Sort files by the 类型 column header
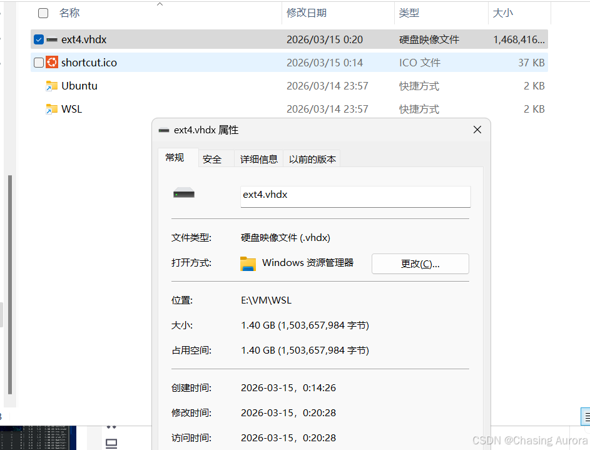This screenshot has height=450, width=590. click(x=409, y=13)
